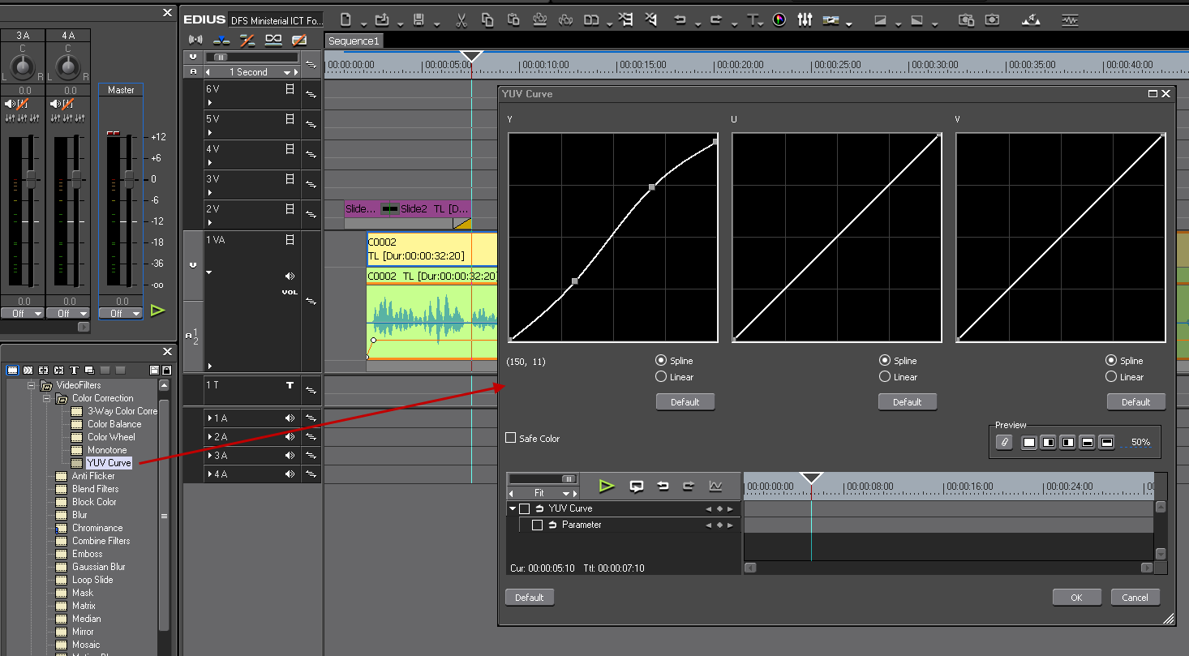
Task: Click the save project floppy disk icon
Action: pyautogui.click(x=419, y=19)
